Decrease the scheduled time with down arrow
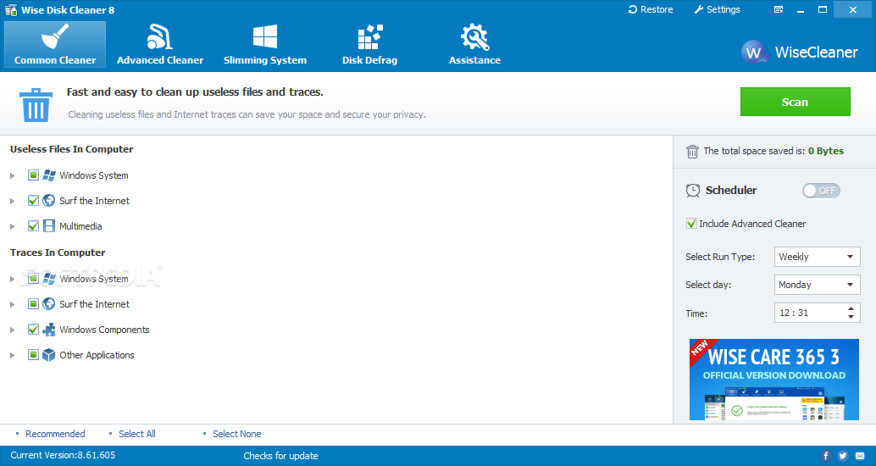This screenshot has width=876, height=466. pyautogui.click(x=851, y=318)
